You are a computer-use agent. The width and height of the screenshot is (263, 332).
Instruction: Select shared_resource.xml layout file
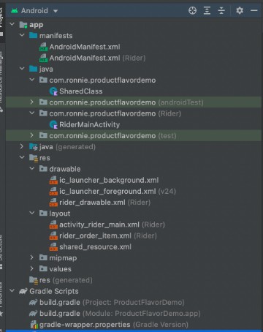[x=91, y=246]
